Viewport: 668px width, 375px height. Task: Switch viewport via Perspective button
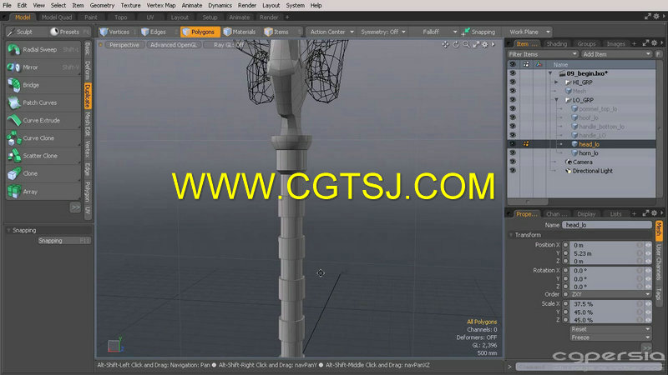124,45
